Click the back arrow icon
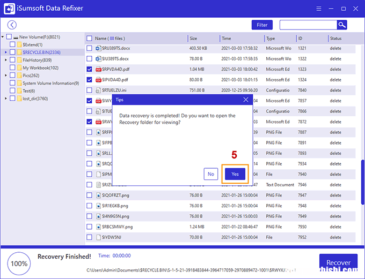Screen dimensions: 365x279 (x=12, y=25)
